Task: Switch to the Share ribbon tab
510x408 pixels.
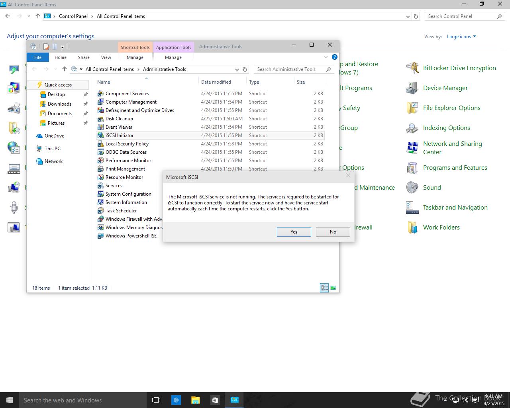Action: pyautogui.click(x=84, y=57)
